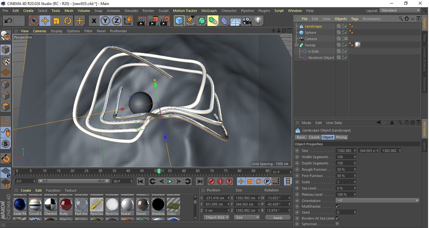Open the Object (Rel) dropdown
Viewport: 429px width, 228px height.
(x=217, y=217)
